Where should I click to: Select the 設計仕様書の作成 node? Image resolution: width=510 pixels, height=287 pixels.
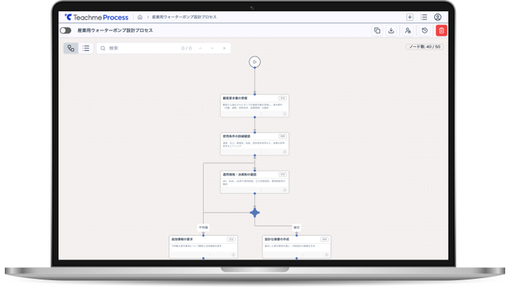(x=296, y=247)
